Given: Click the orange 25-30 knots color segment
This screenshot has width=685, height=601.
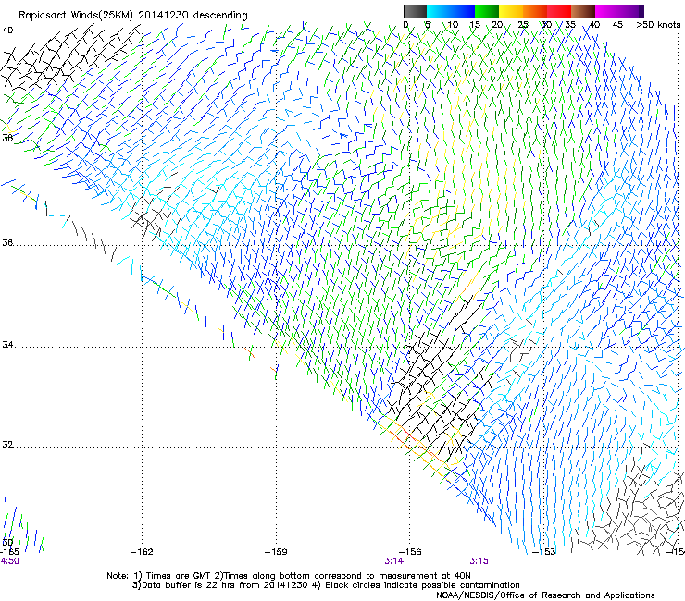Looking at the screenshot, I should [x=535, y=11].
